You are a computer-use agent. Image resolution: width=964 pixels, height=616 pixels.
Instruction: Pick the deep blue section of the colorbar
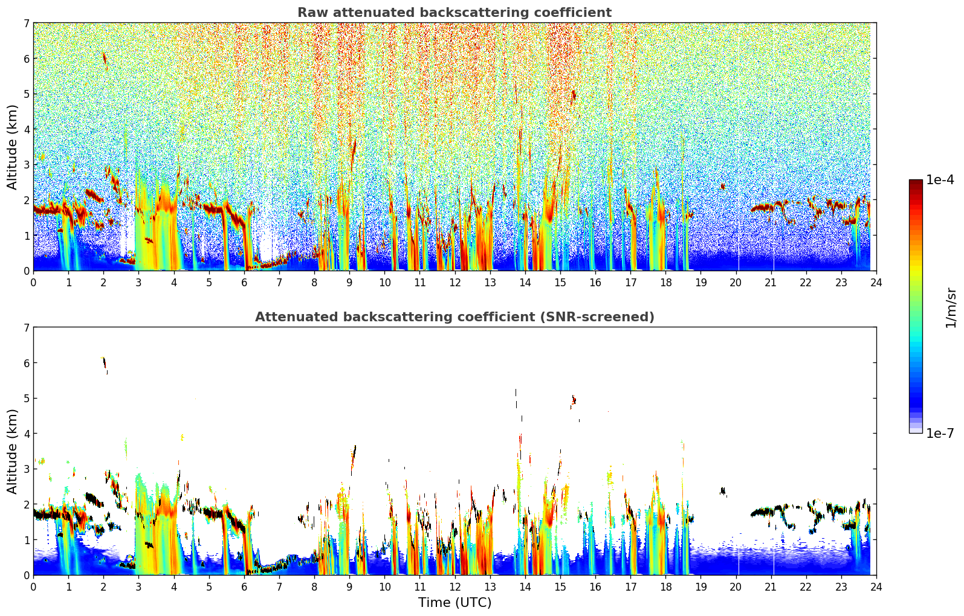click(x=915, y=399)
